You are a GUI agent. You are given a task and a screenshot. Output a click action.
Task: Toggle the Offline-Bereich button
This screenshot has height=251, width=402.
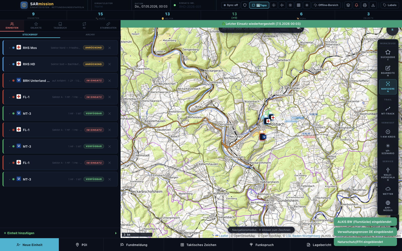click(326, 5)
